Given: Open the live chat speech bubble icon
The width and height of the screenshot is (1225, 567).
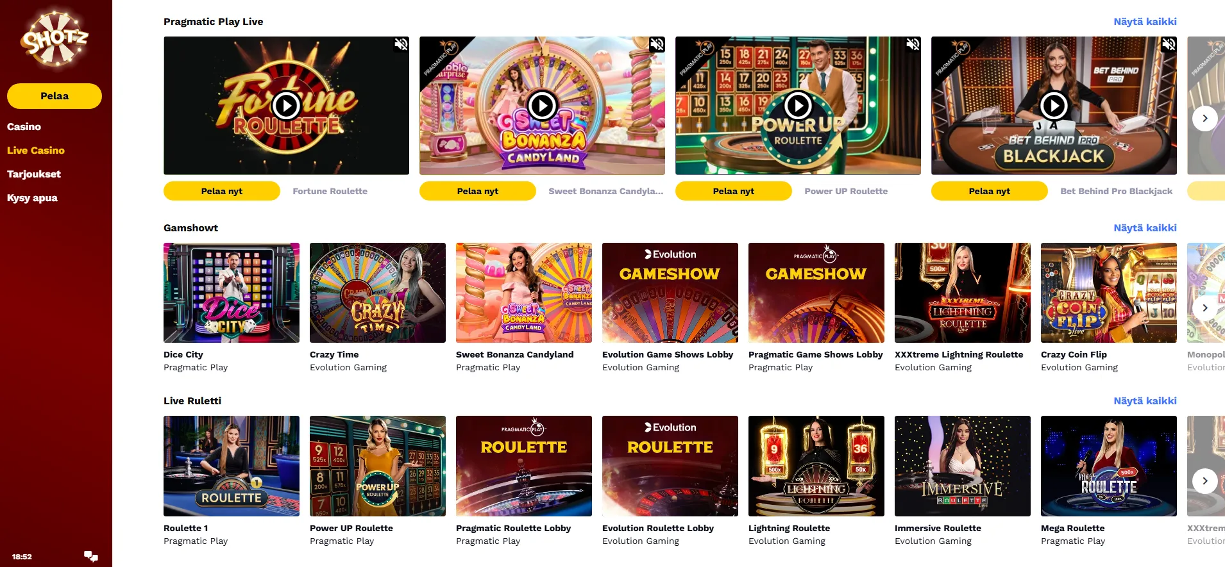Looking at the screenshot, I should 91,556.
